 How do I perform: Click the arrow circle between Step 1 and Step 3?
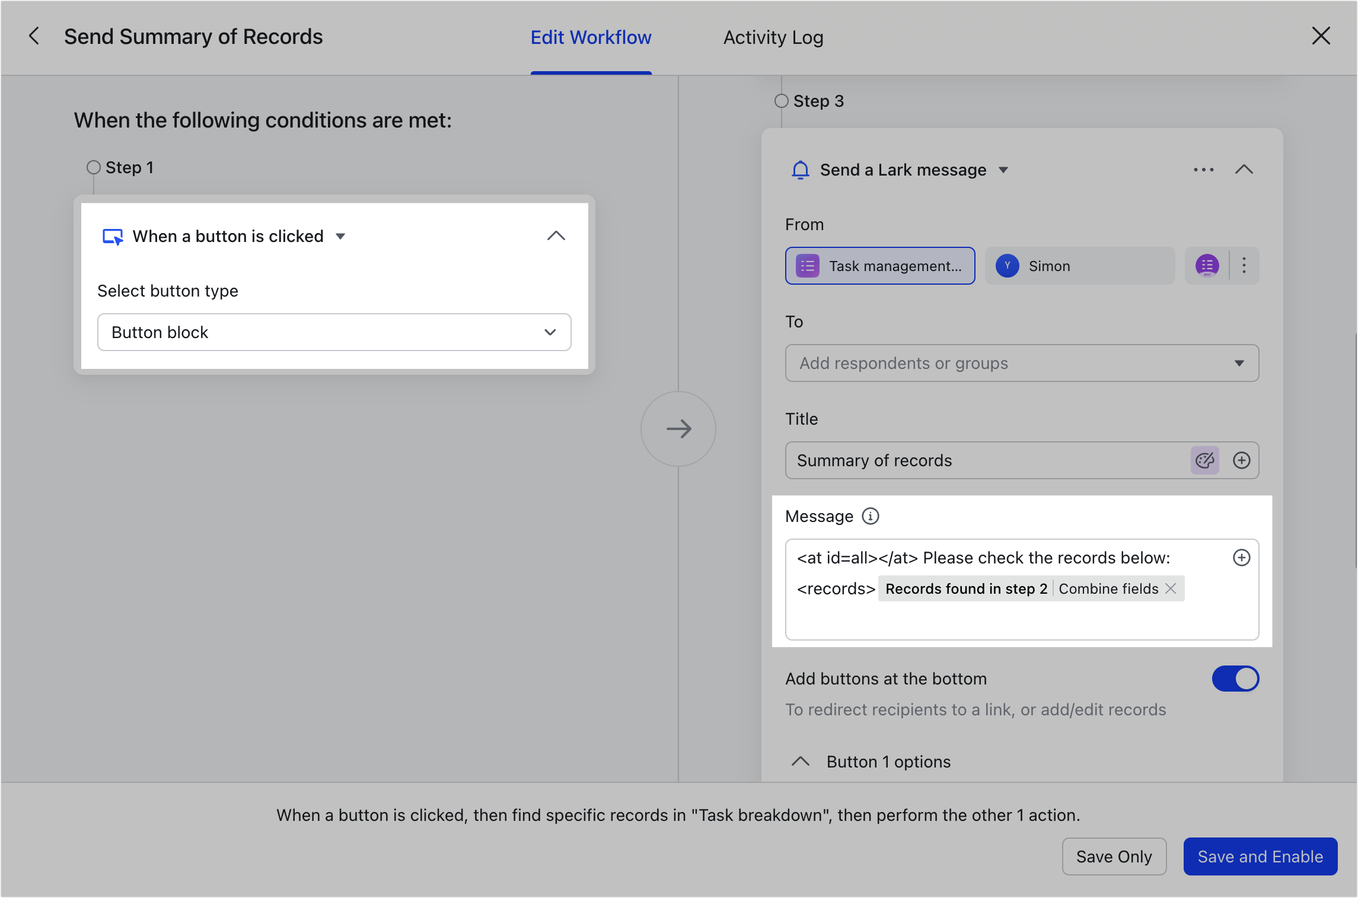678,428
